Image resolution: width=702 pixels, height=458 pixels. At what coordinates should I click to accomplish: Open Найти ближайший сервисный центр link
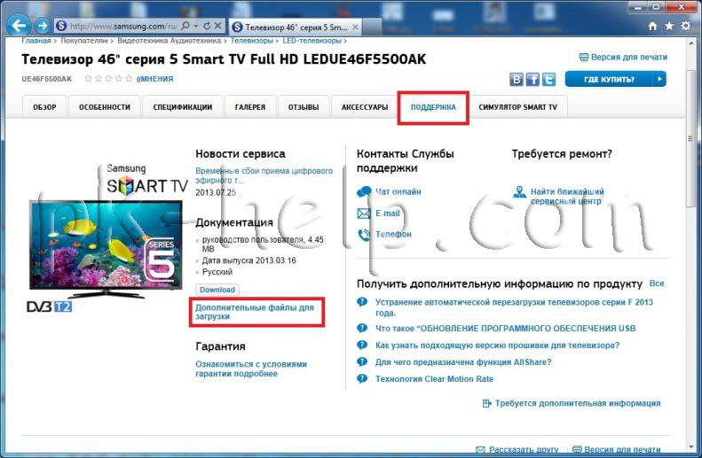click(x=567, y=196)
